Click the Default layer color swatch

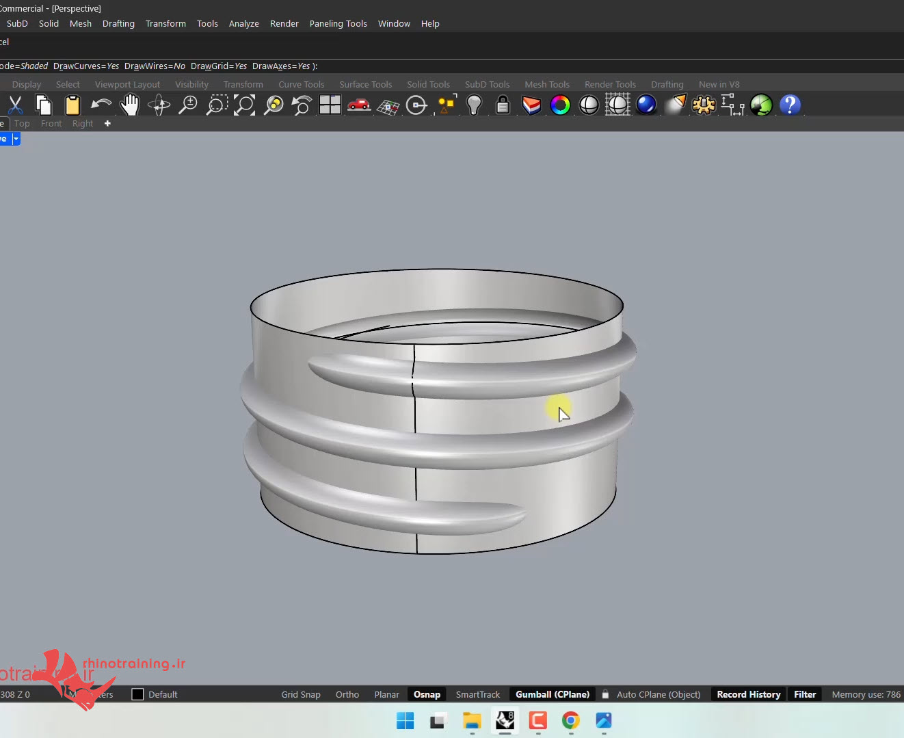tap(137, 694)
